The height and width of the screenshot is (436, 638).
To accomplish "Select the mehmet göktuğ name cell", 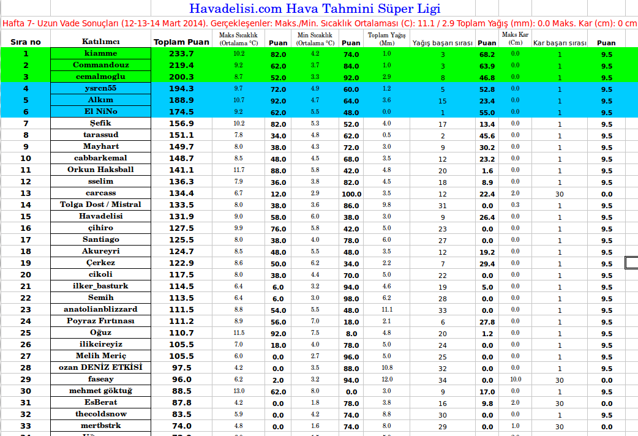I will pyautogui.click(x=100, y=391).
